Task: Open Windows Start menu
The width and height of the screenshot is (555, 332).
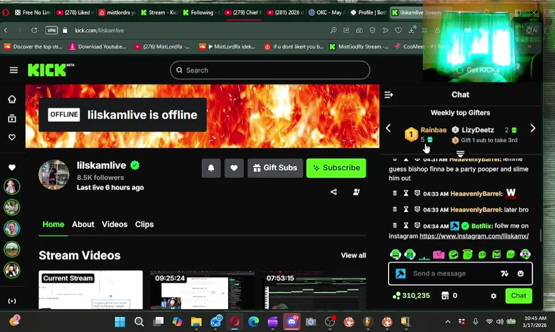Action: pyautogui.click(x=120, y=321)
